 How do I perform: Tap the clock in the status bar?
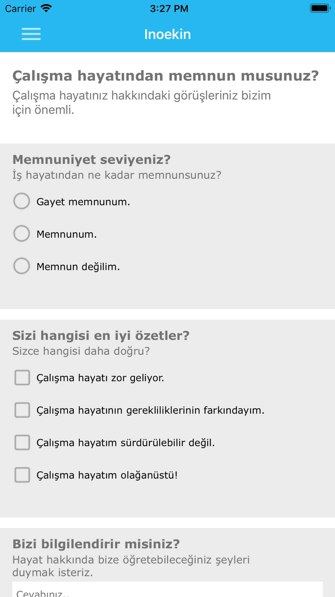[x=169, y=8]
